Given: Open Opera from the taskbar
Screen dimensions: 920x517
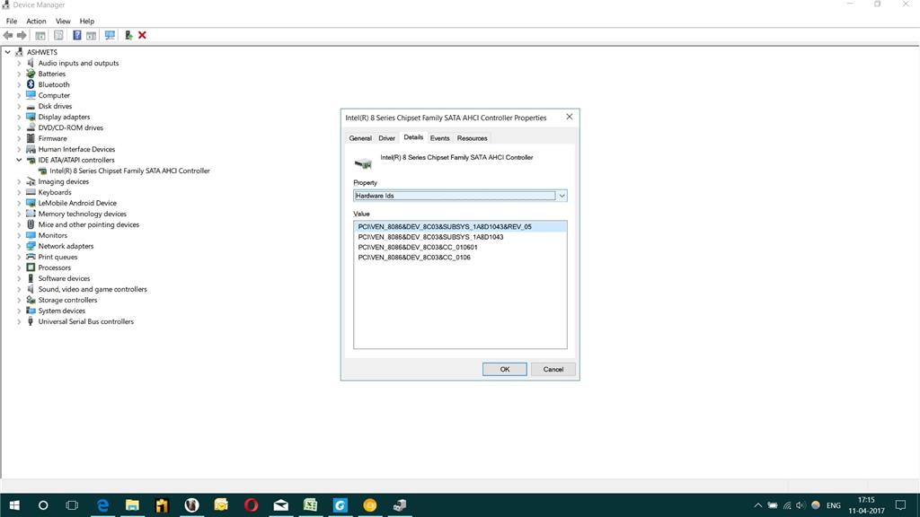Looking at the screenshot, I should [252, 504].
